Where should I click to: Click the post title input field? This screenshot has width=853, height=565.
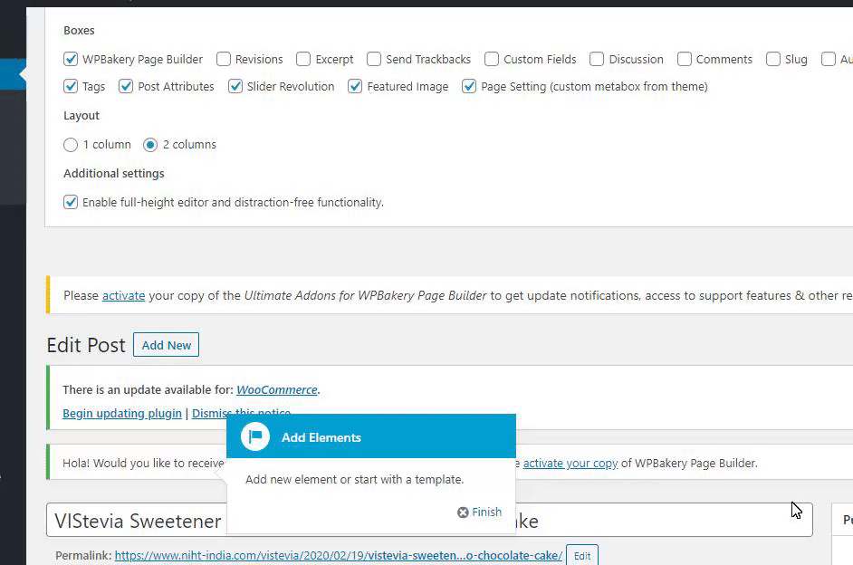pyautogui.click(x=429, y=521)
